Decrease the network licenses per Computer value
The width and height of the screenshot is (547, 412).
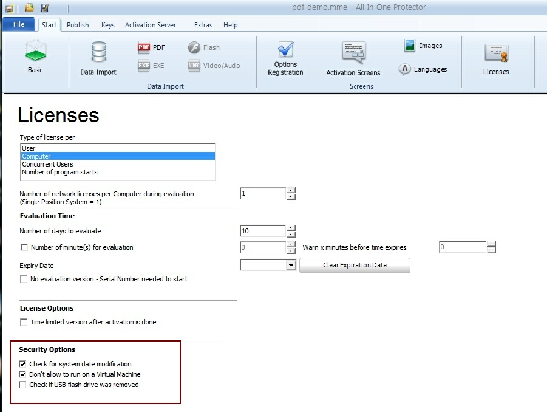tap(291, 197)
